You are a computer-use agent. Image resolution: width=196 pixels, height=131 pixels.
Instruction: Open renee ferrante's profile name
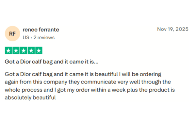(x=41, y=29)
